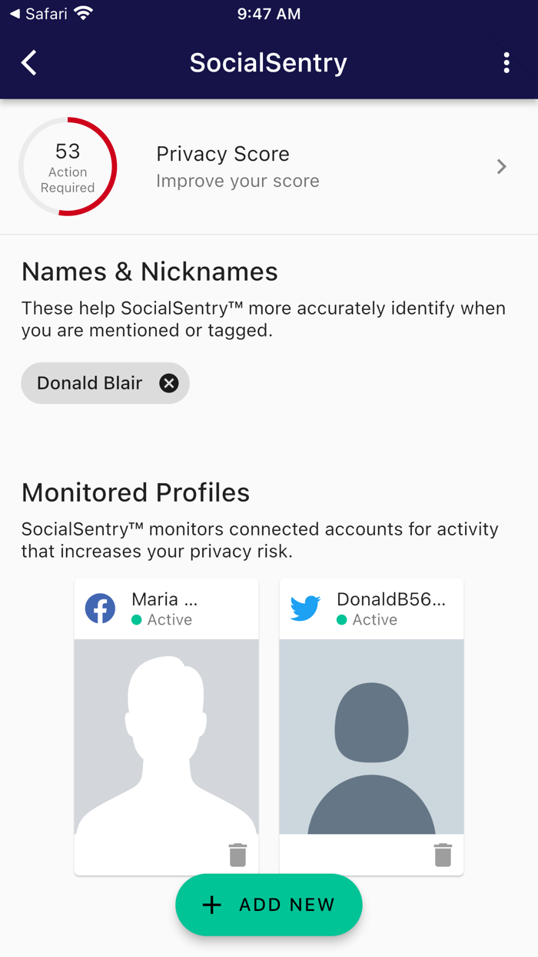
Task: Click the trash icon on the Facebook card
Action: point(237,853)
